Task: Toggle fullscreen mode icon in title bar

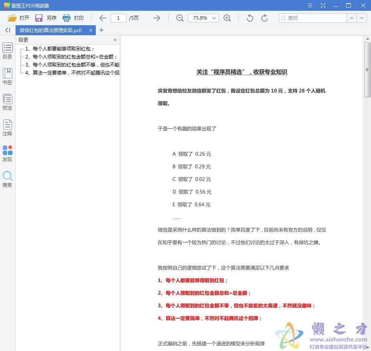Action: [x=323, y=6]
